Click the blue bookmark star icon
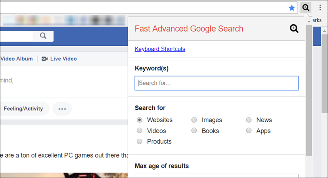 292,8
